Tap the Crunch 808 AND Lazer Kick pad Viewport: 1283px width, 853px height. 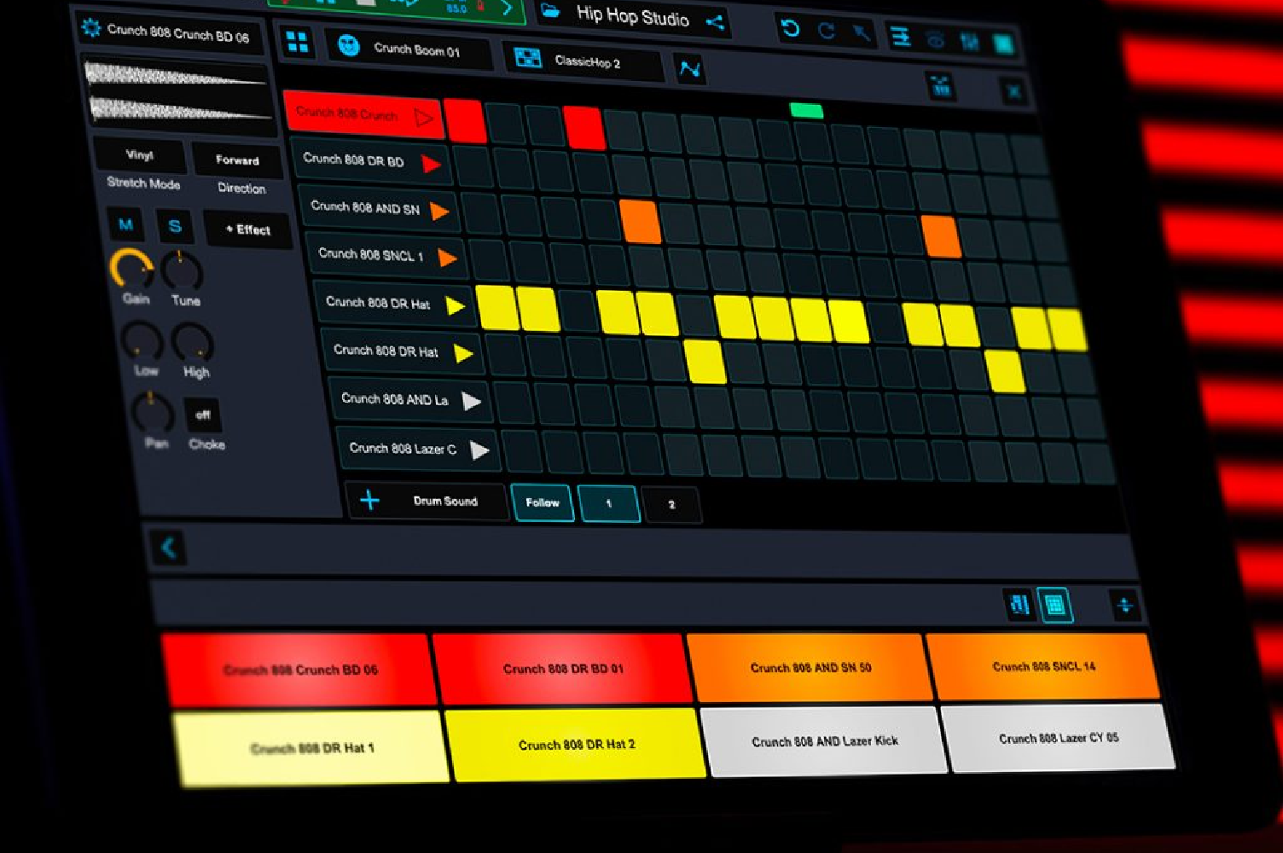click(x=824, y=741)
